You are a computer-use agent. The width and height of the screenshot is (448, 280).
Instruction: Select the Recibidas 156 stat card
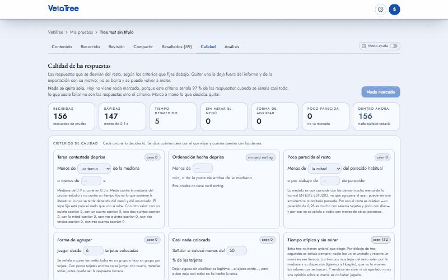(x=72, y=116)
